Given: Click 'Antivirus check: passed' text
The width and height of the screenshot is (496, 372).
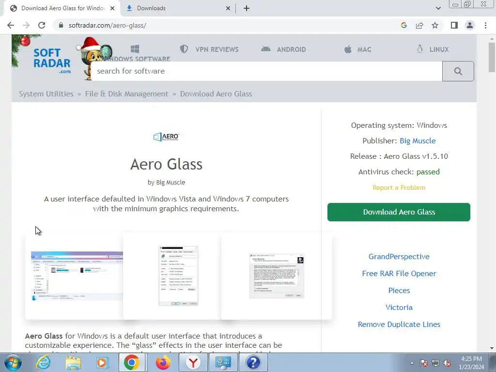Looking at the screenshot, I should [399, 172].
